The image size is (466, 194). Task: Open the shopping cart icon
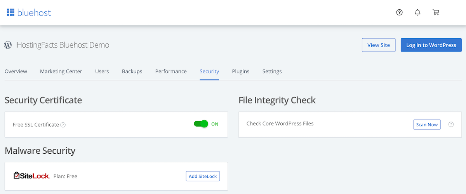coord(436,12)
